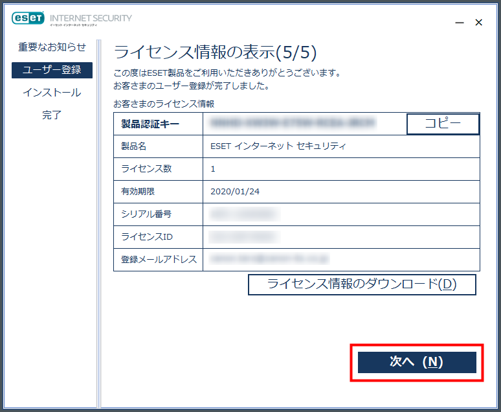Screen dimensions: 501x412
Task: Click the ユーザー登録が完了しました message
Action: (192, 86)
